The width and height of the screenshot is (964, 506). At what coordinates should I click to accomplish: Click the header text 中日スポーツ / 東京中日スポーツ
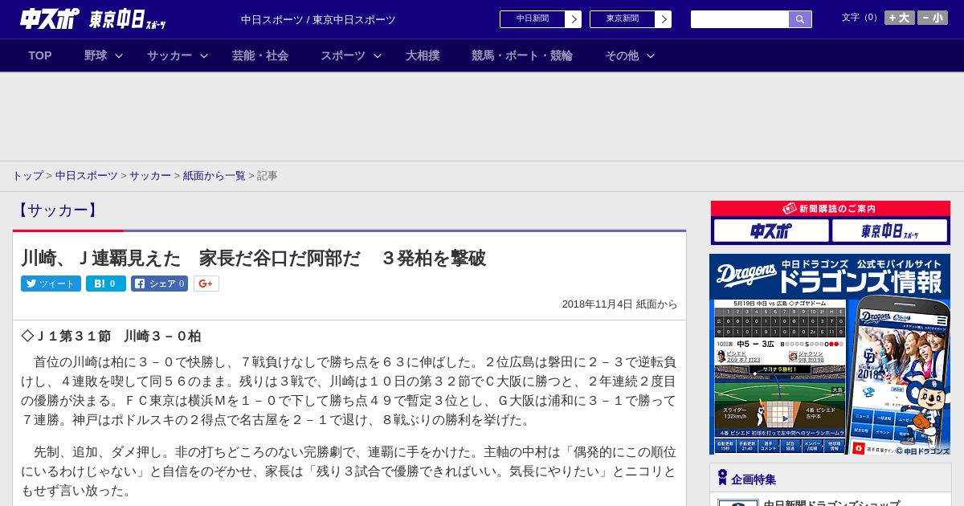click(318, 19)
